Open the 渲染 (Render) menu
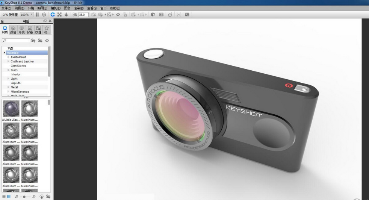 click(x=79, y=8)
